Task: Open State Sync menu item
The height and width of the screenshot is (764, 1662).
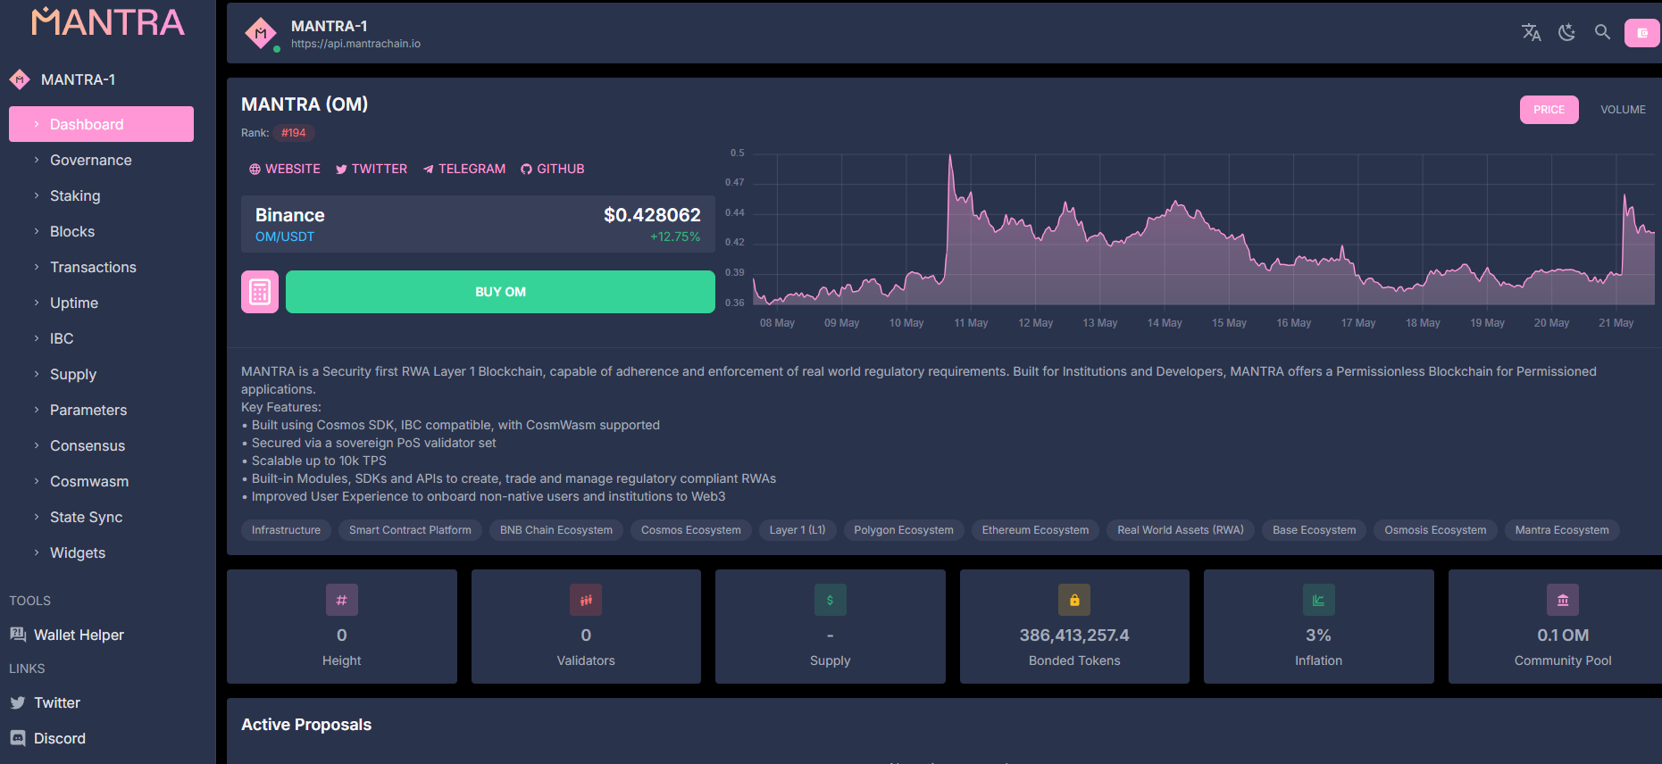Action: coord(101,517)
